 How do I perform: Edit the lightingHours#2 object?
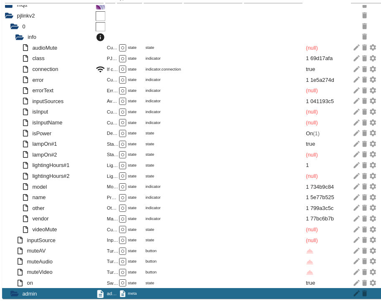coord(356,176)
